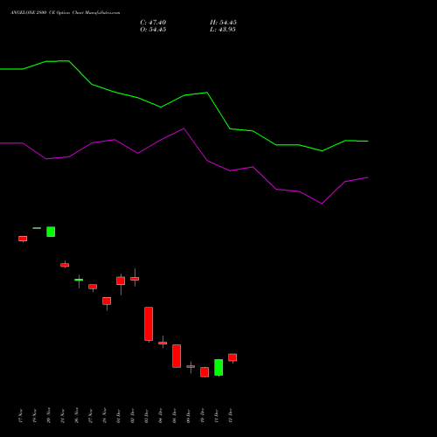
Task: Click the '17 Nov' date label
Action: pos(20,416)
